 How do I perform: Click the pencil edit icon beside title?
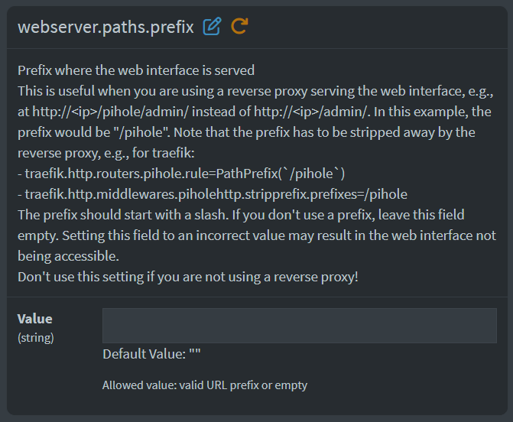212,27
